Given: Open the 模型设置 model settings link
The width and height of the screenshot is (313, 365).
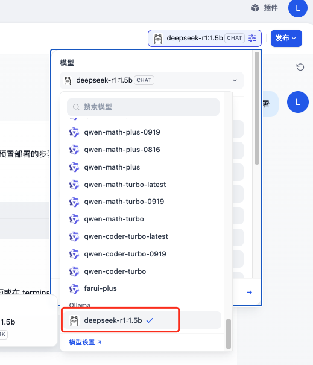Looking at the screenshot, I should tap(85, 342).
